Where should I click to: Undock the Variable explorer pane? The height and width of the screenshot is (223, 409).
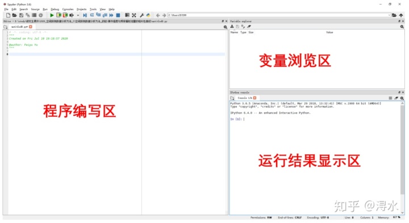[399, 21]
